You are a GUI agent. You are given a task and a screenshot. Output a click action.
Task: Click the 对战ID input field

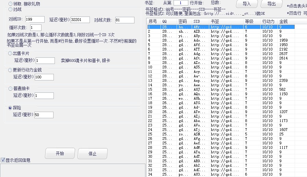tap(35, 20)
